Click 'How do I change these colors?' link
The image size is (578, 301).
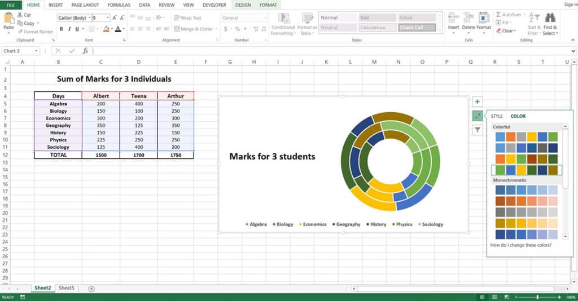tap(521, 245)
